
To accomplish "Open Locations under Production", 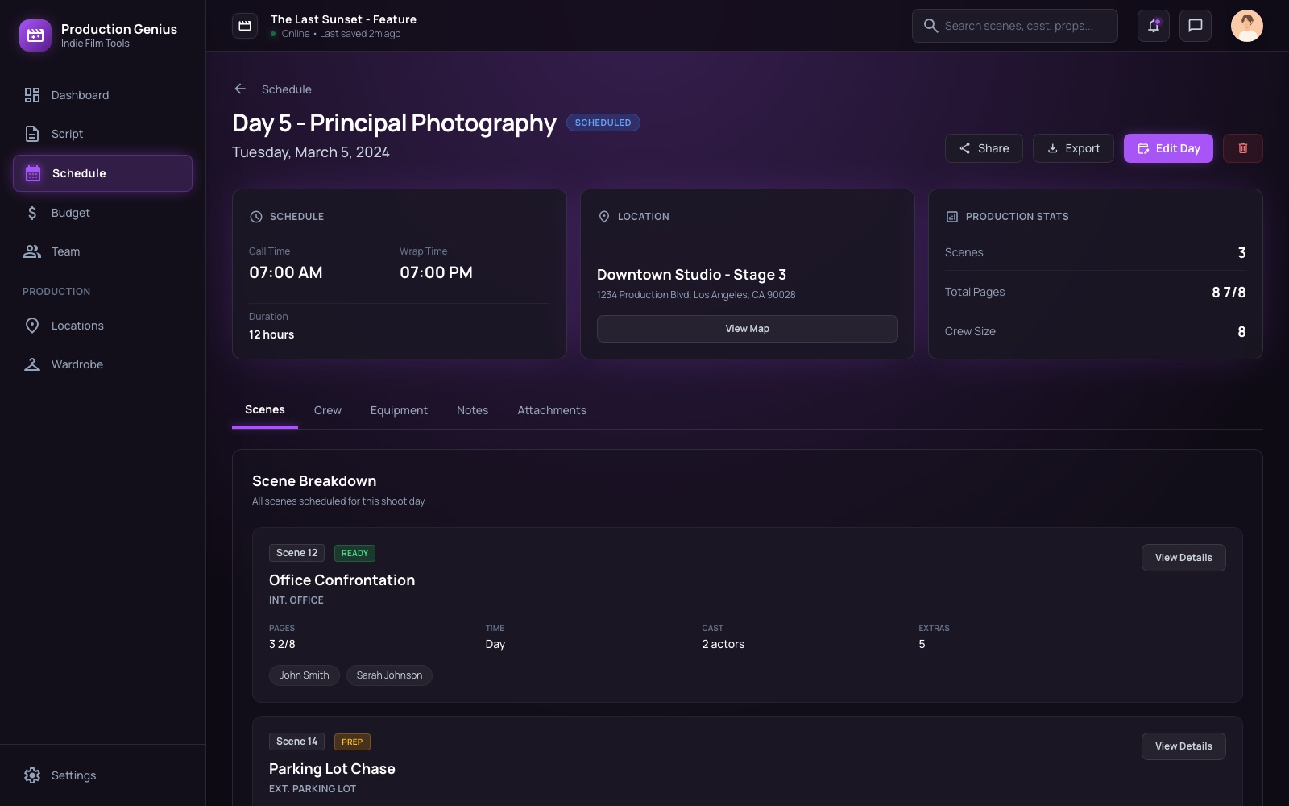I will (x=102, y=326).
